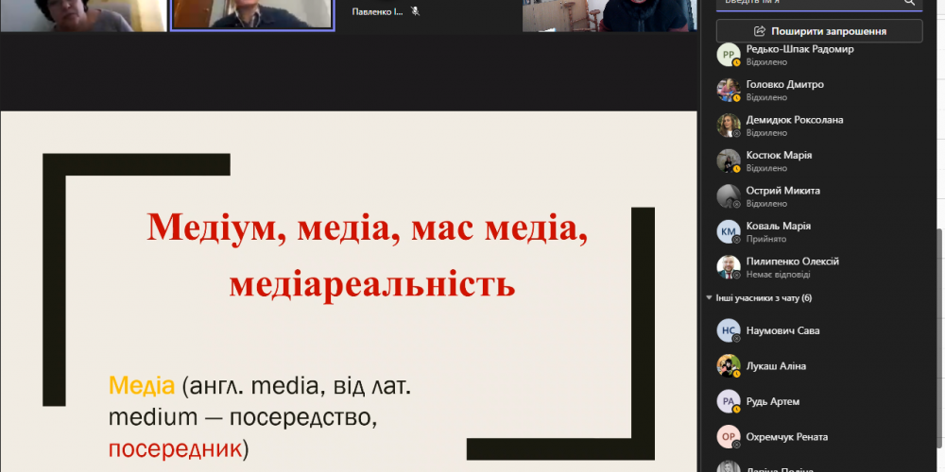Click Наумович Сава's HC avatar
This screenshot has width=945, height=472.
(727, 331)
